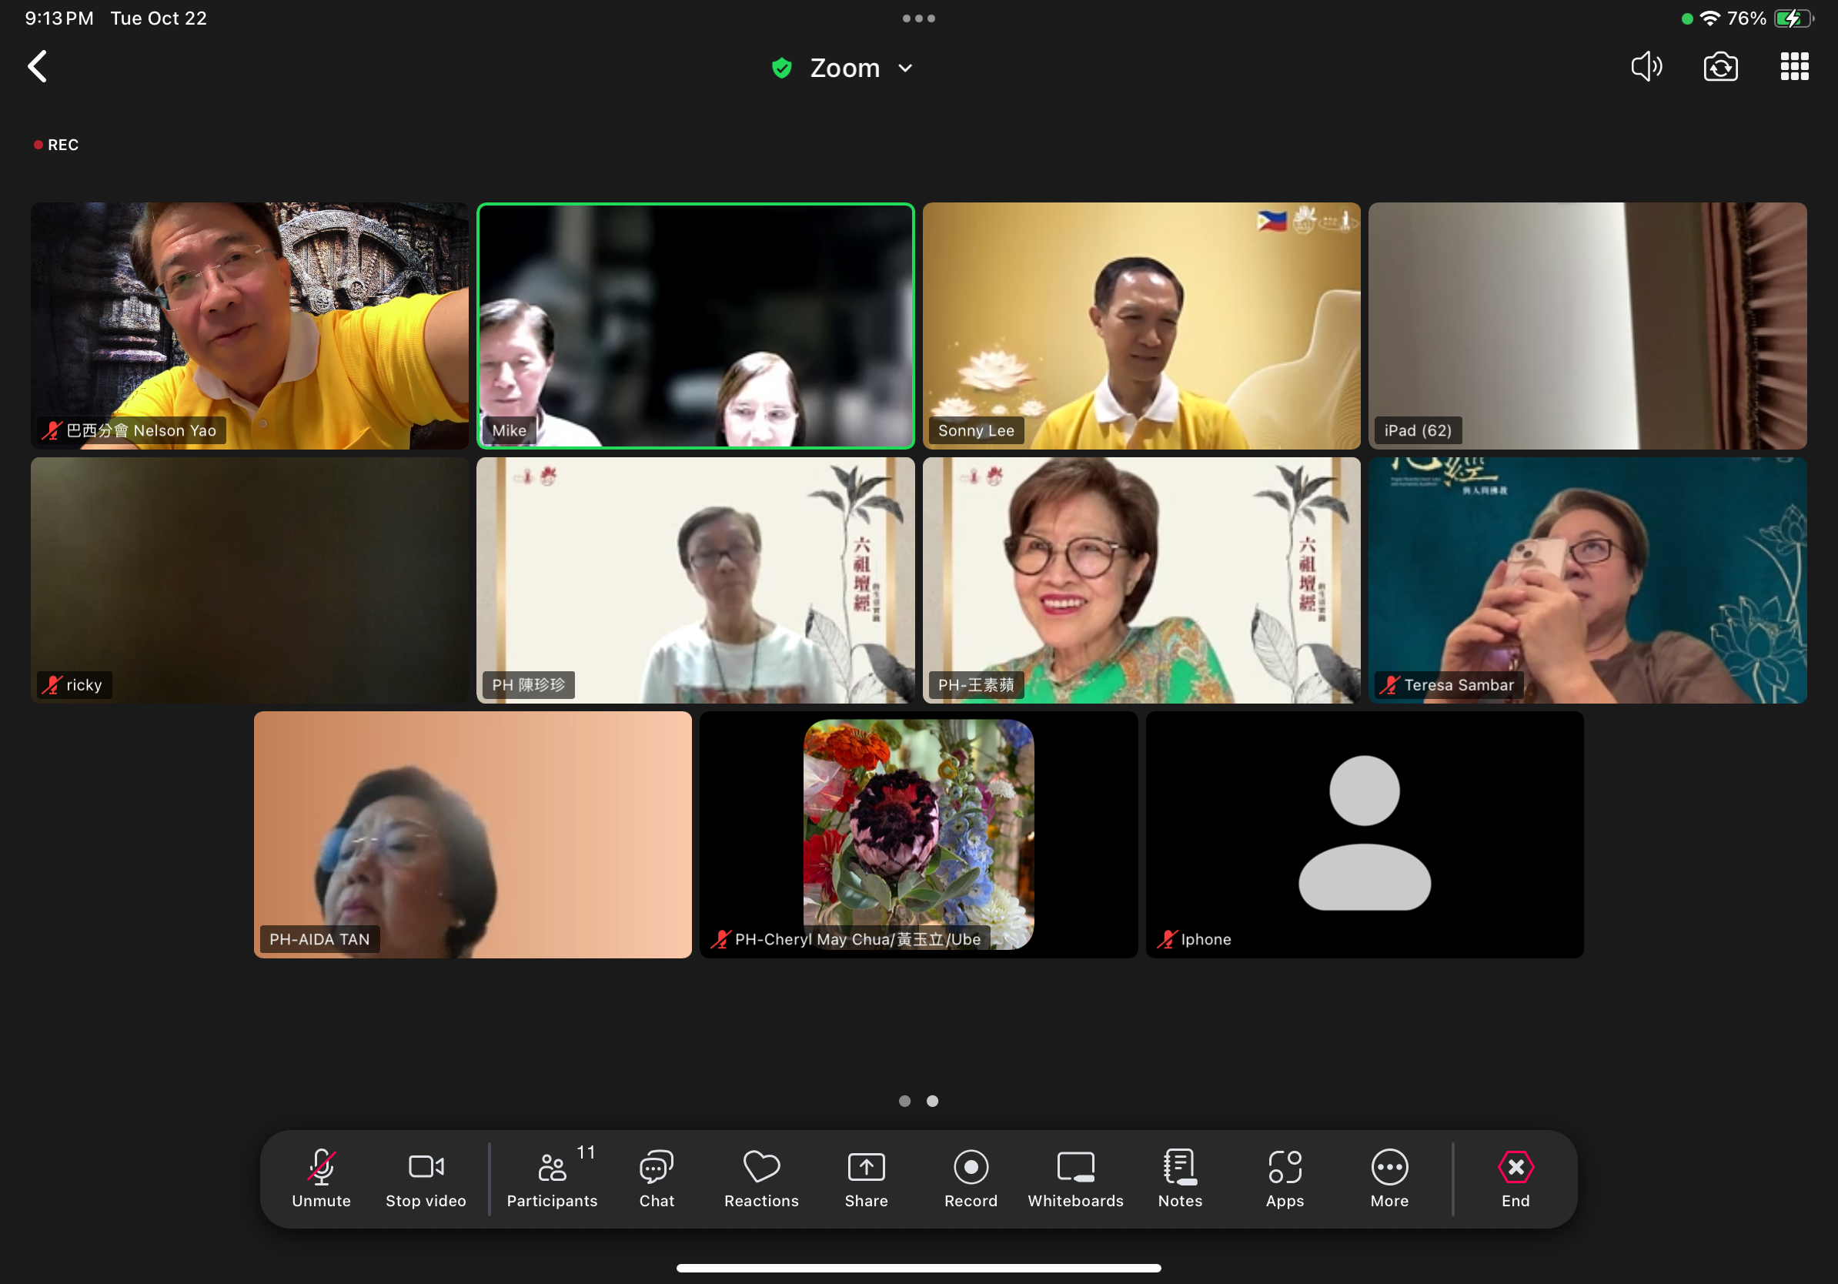
Task: Tap the speaker audio output icon
Action: 1646,66
